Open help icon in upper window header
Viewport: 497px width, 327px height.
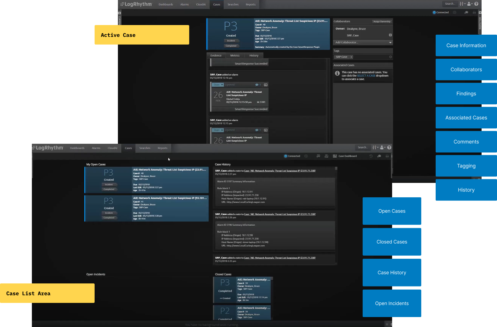click(x=476, y=4)
